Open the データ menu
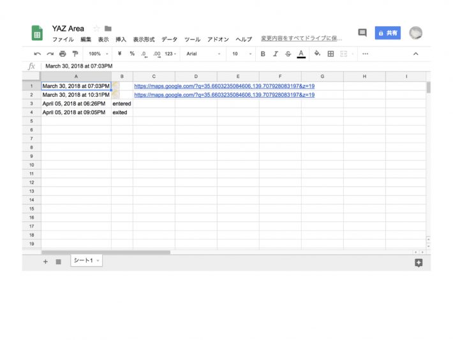453x340 pixels. click(x=169, y=40)
